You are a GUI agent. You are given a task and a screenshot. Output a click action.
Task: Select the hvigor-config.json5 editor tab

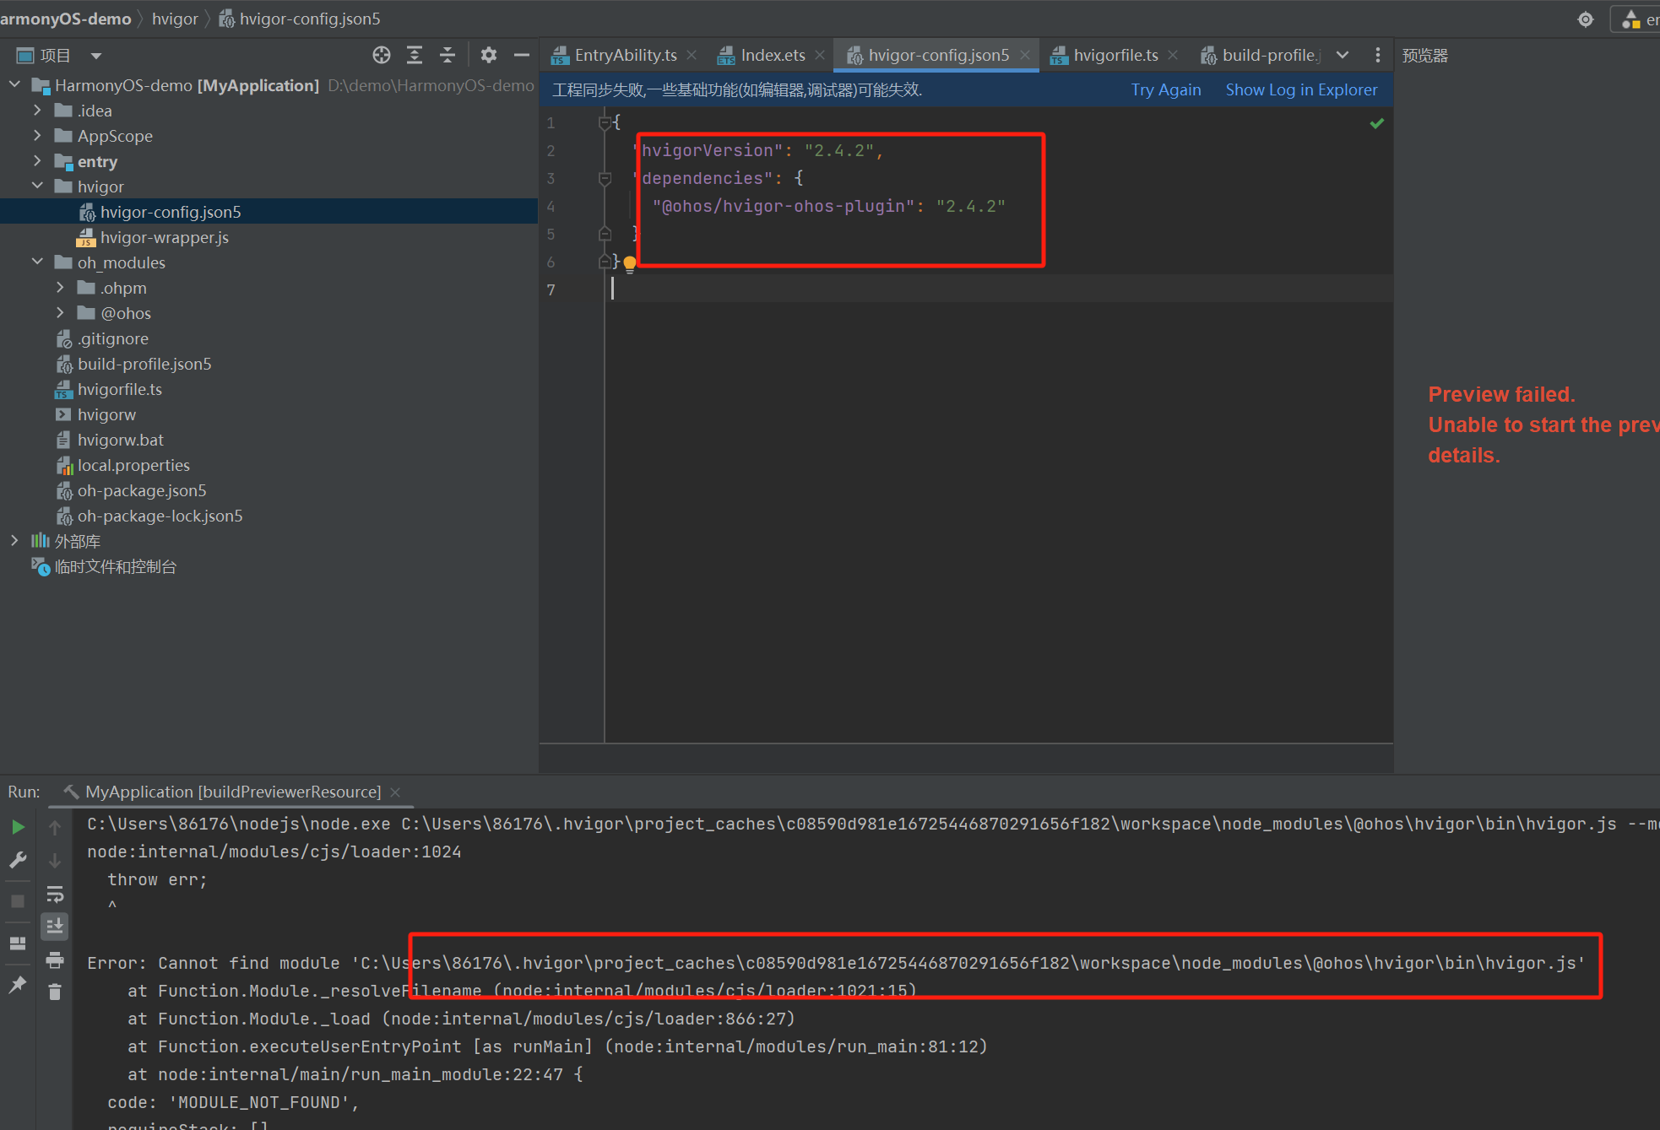point(938,55)
